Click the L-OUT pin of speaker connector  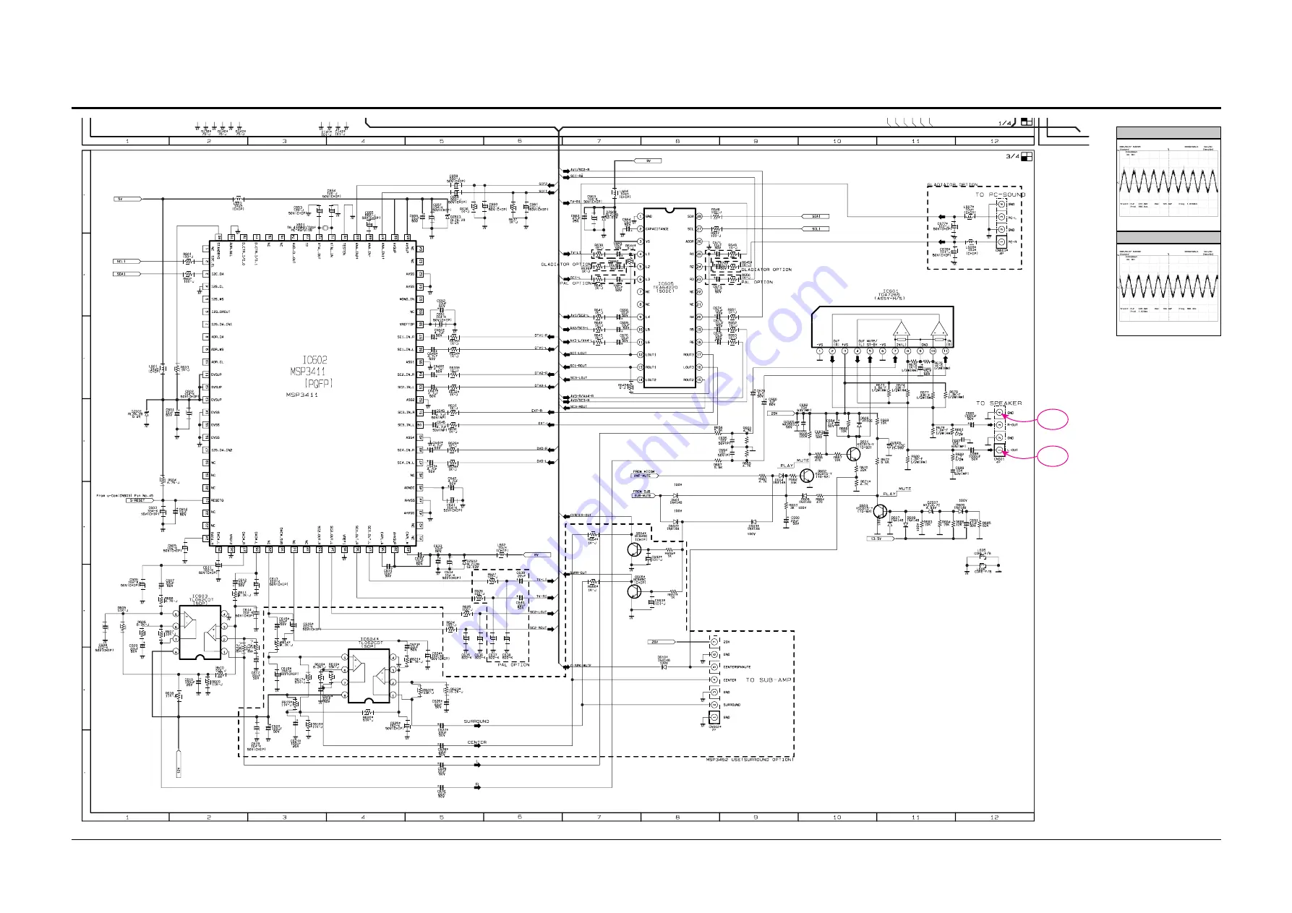(x=1000, y=450)
